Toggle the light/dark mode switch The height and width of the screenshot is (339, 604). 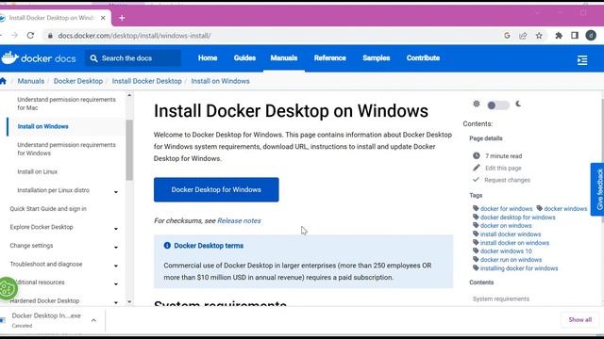(x=497, y=105)
